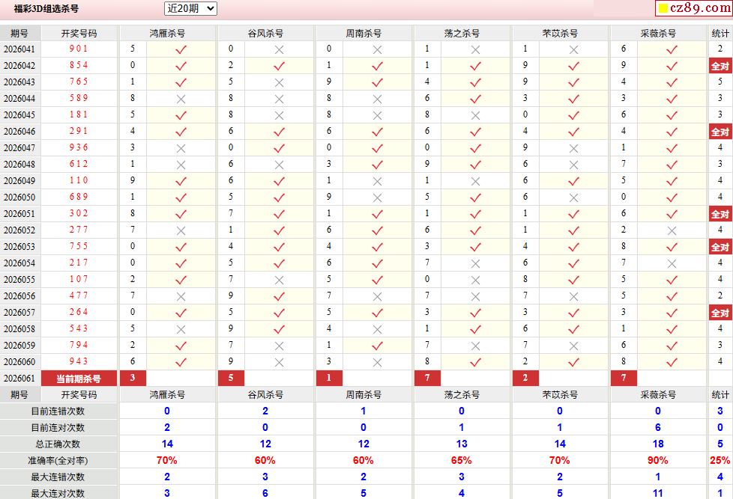Click the cross mark for 芣苡杀号 in row 2026047
Screen dimensions: 733x499
click(x=573, y=148)
